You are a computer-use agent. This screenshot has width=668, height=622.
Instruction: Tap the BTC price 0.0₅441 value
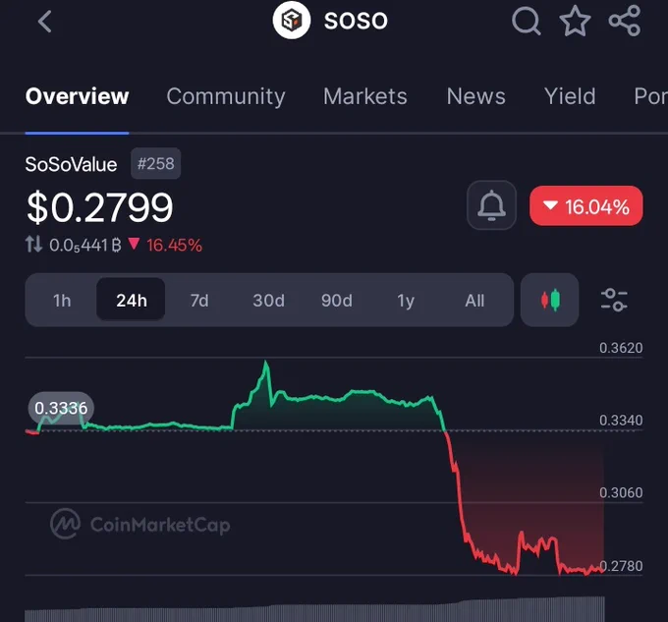pos(85,245)
